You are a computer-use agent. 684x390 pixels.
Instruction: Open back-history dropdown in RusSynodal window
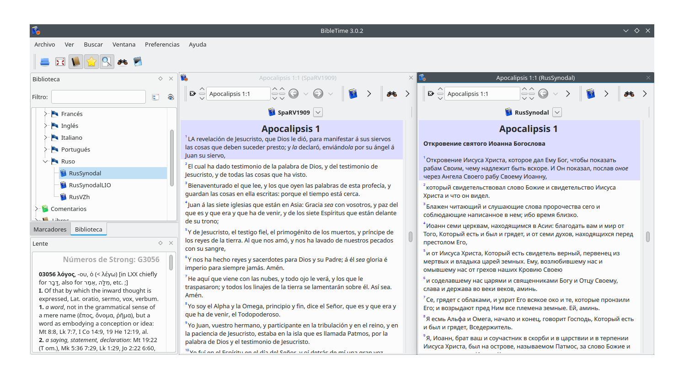(556, 94)
